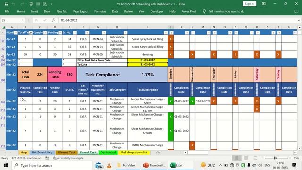The height and width of the screenshot is (170, 302).
Task: Click the Undo arrow icon
Action: (x=13, y=4)
